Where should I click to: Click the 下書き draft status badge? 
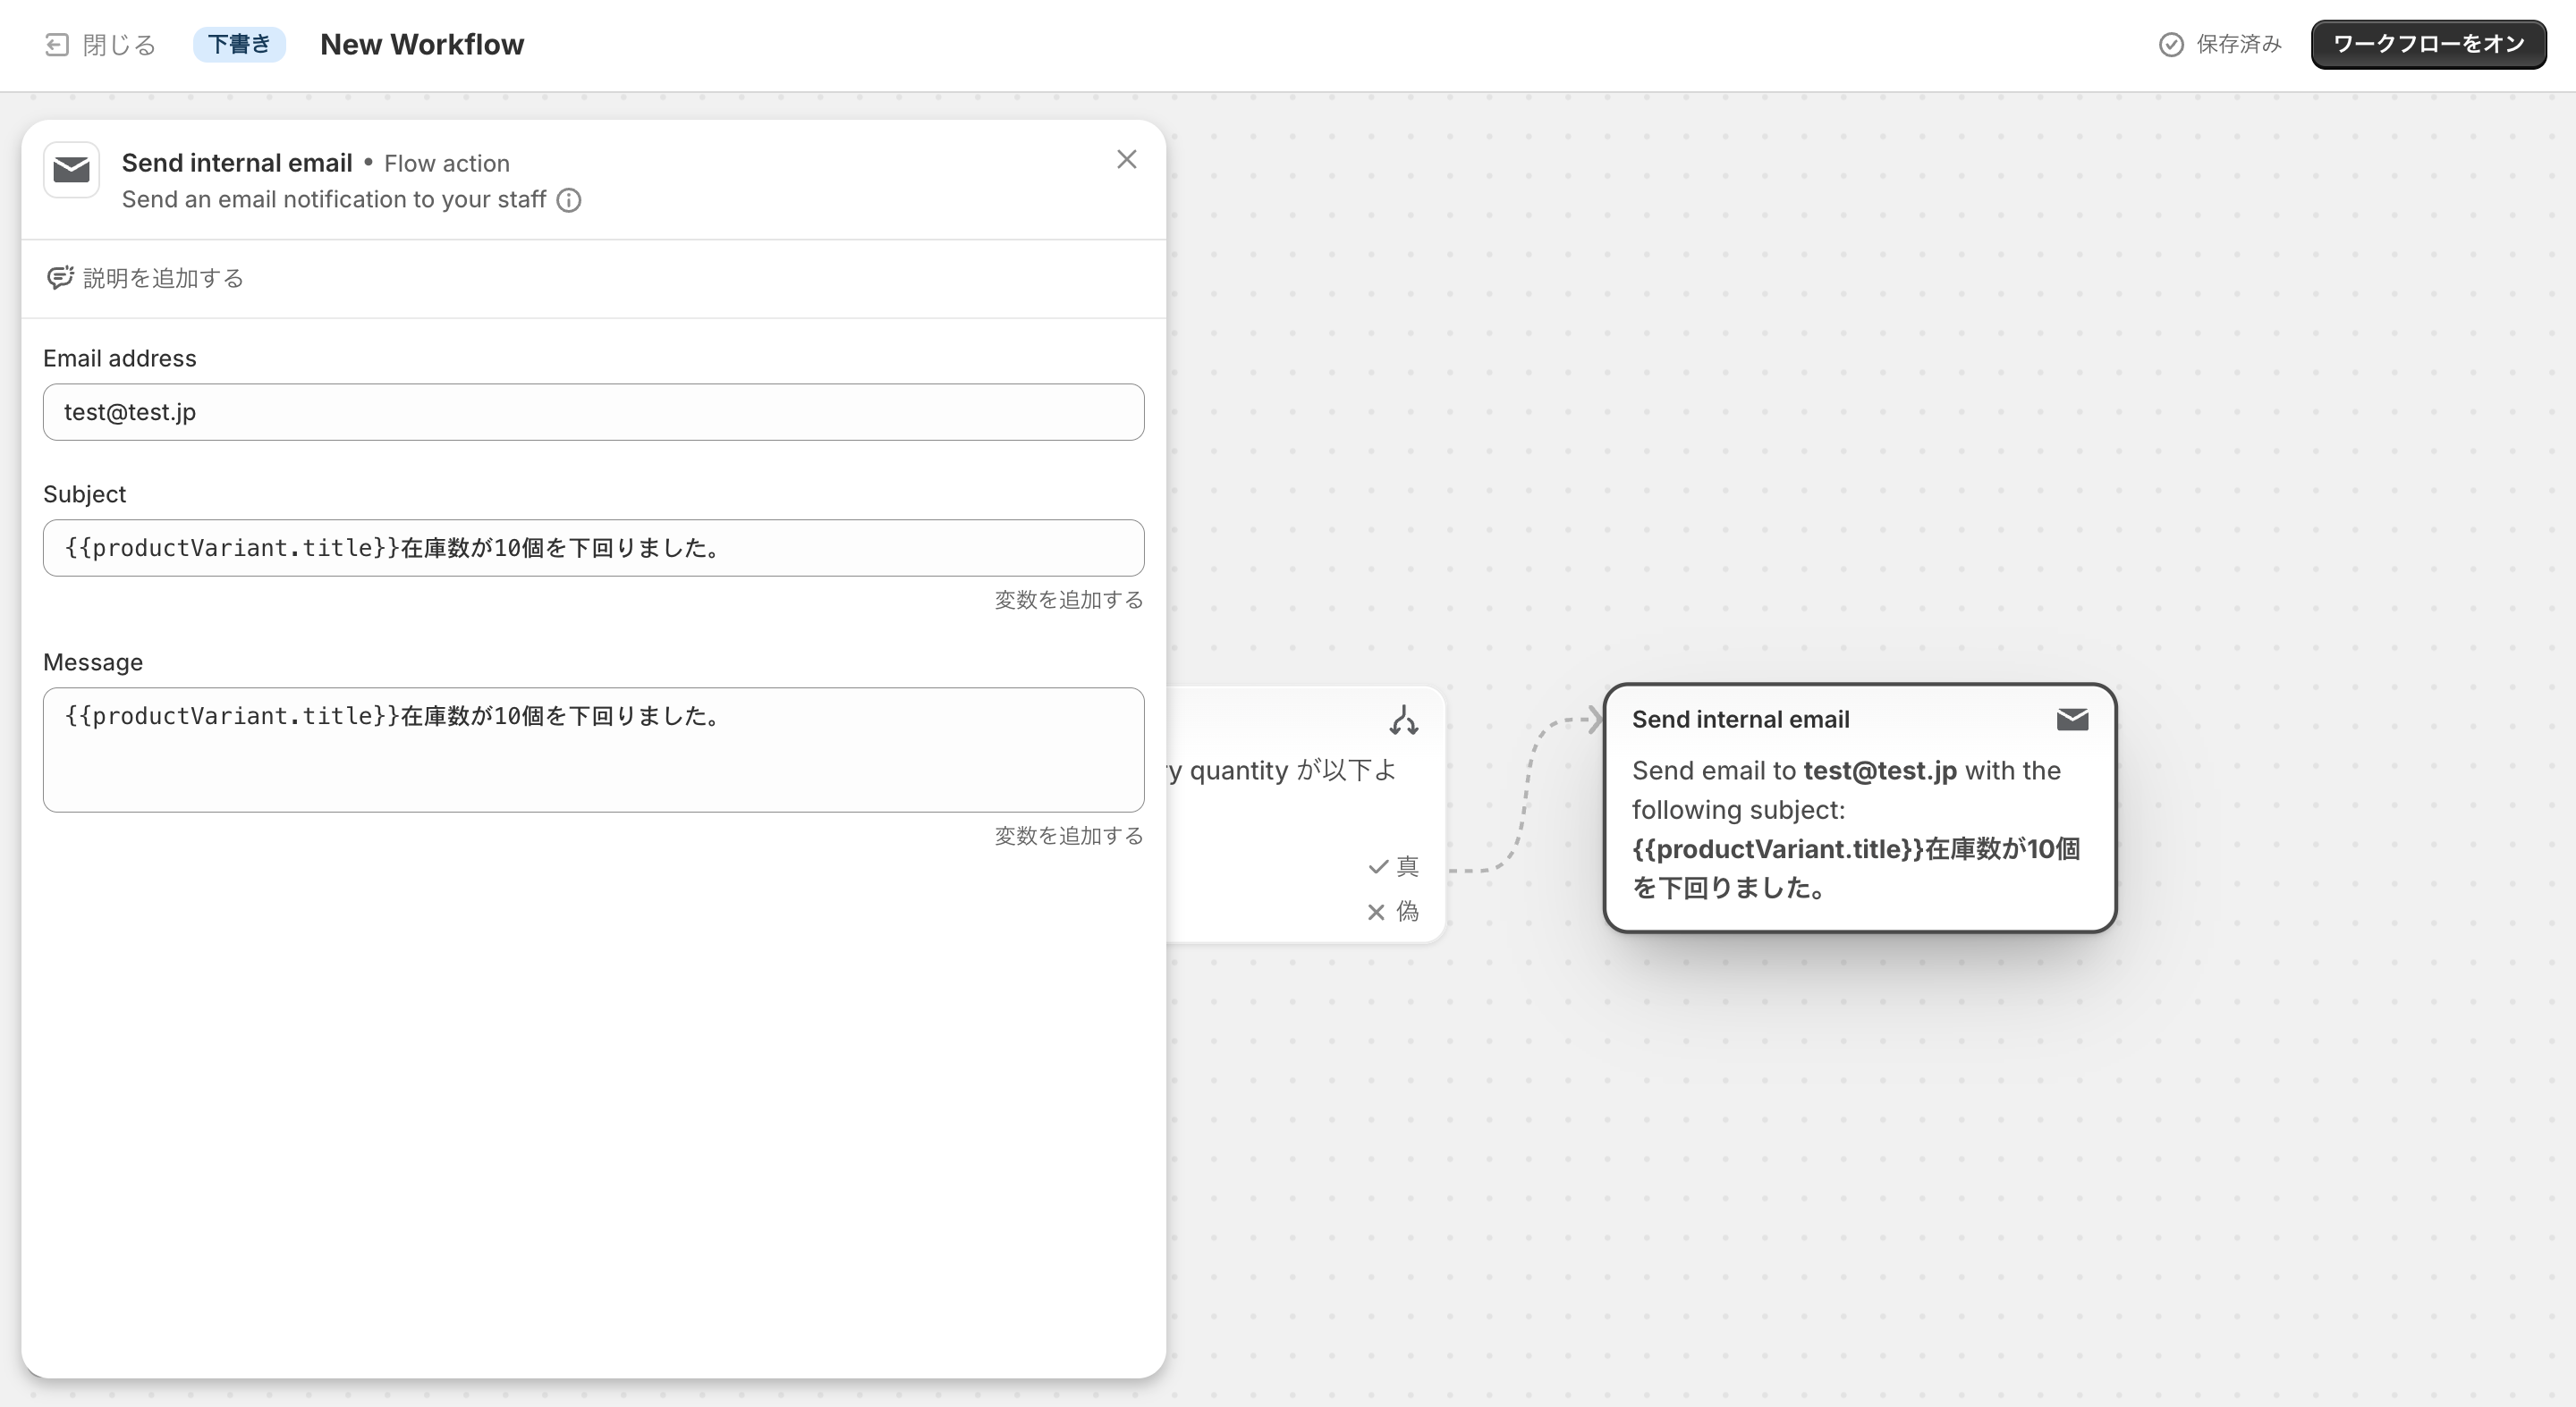[239, 44]
